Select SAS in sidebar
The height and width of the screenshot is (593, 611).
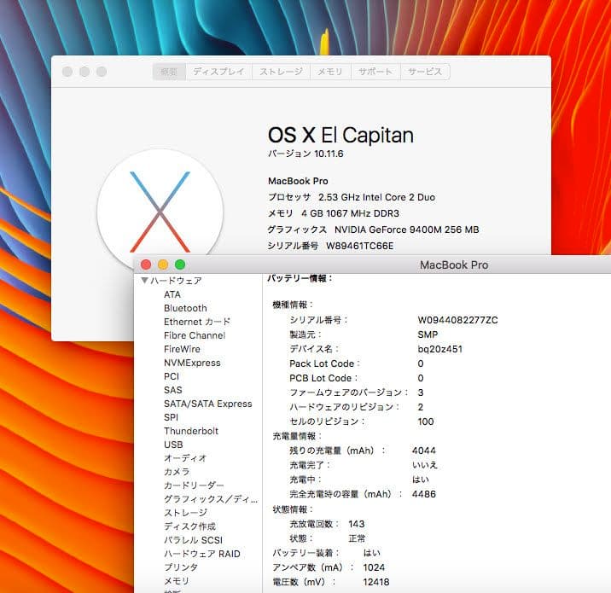(x=173, y=390)
